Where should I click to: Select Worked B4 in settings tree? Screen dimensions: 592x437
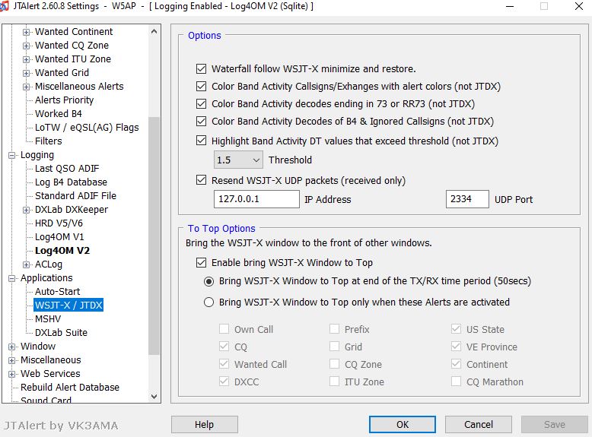coord(59,114)
